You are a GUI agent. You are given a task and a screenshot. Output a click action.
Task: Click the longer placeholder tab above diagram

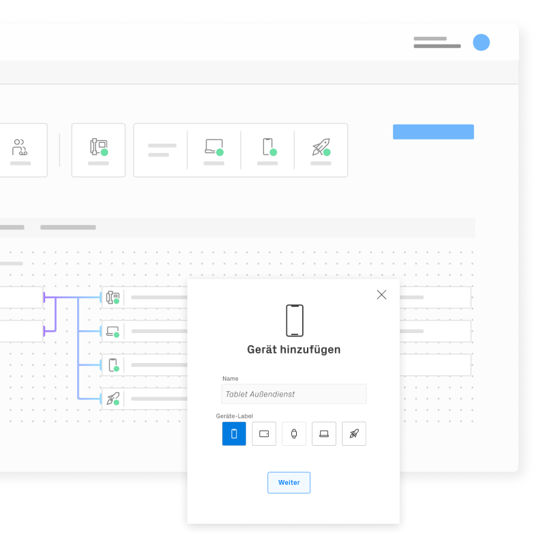click(x=68, y=228)
